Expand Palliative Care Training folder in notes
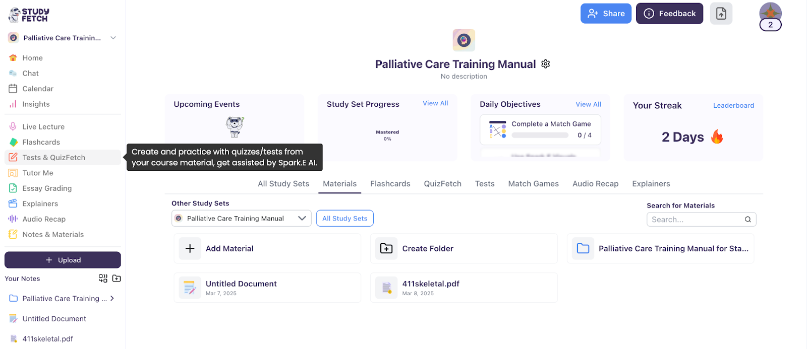807x349 pixels. pyautogui.click(x=112, y=299)
